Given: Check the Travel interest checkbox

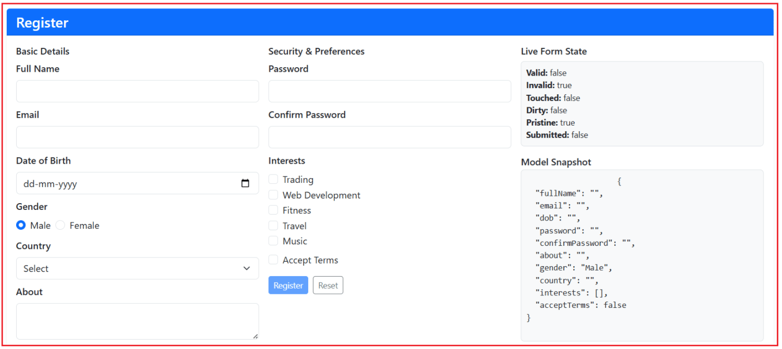Looking at the screenshot, I should point(273,225).
